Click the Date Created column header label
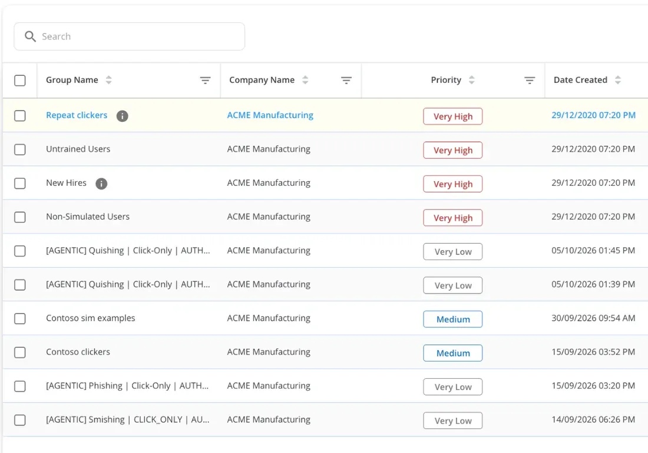Image resolution: width=648 pixels, height=453 pixels. pyautogui.click(x=580, y=80)
